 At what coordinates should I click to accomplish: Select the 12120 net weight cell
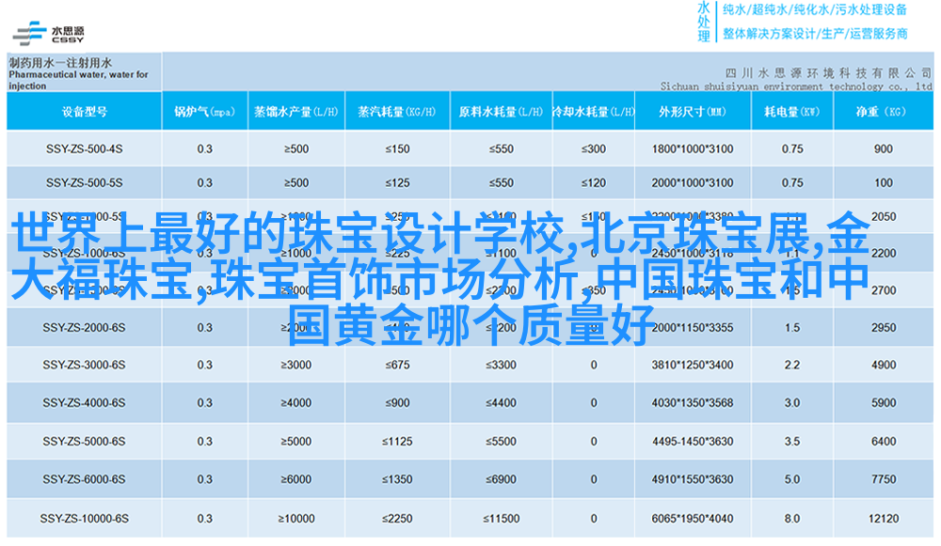pyautogui.click(x=883, y=518)
